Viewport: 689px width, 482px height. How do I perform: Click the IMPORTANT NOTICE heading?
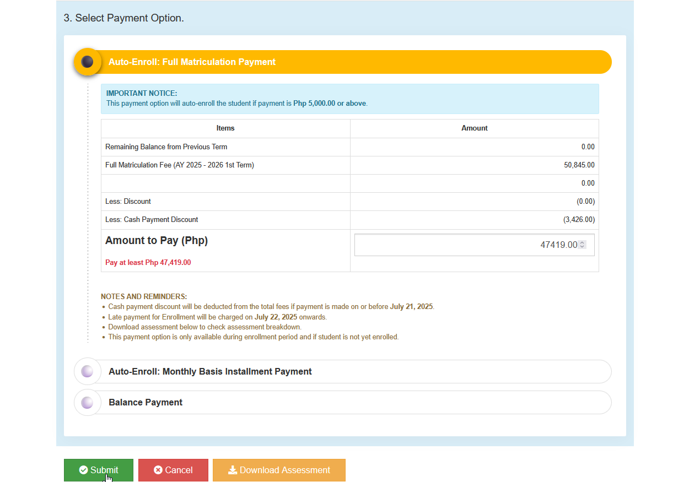(142, 94)
